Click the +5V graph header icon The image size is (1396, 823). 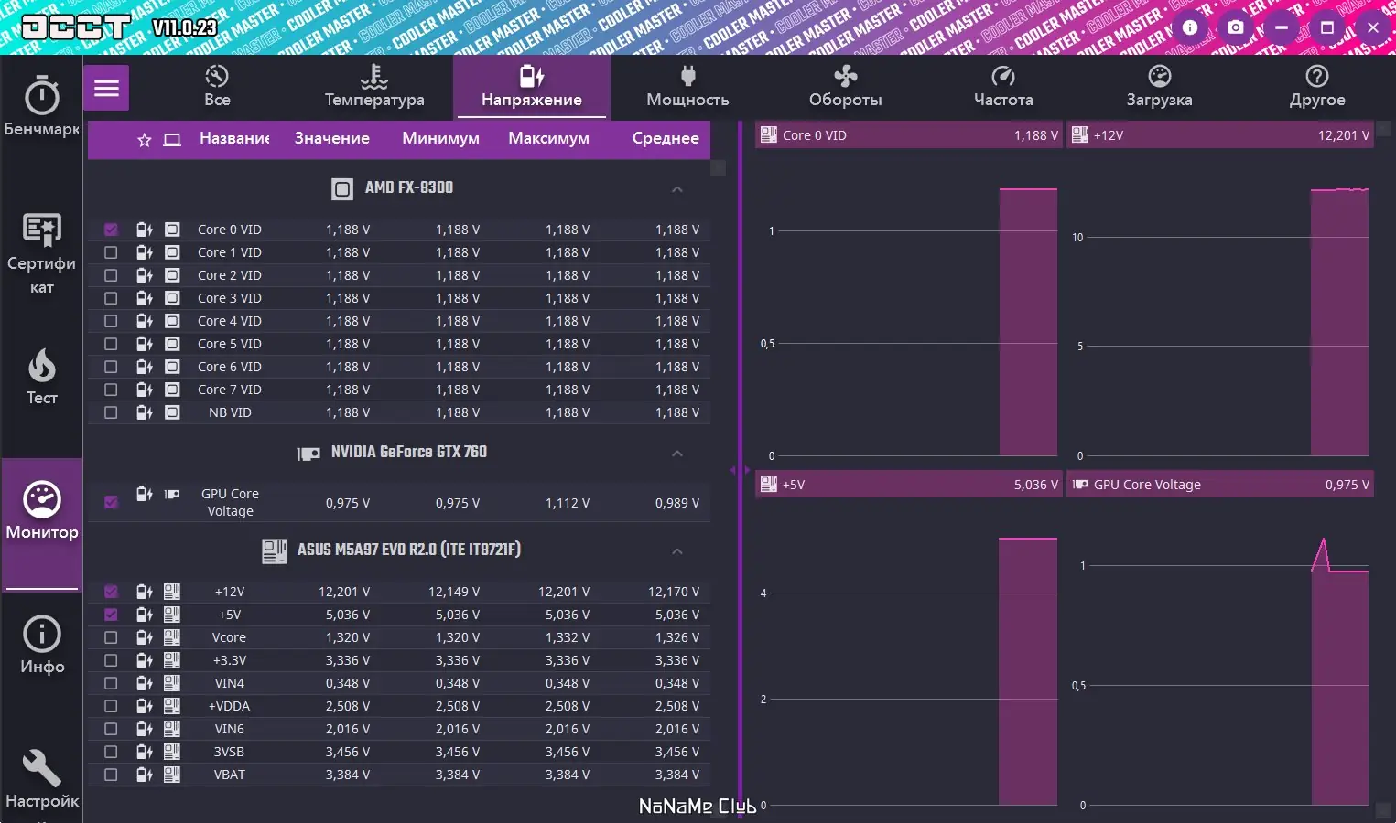tap(769, 485)
